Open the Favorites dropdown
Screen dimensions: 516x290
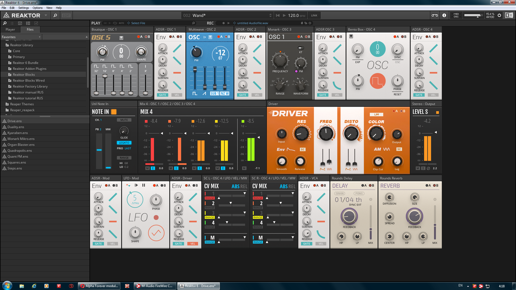21,37
